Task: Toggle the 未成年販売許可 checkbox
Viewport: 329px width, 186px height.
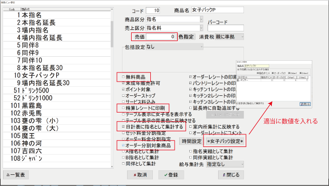Action: tap(124, 83)
